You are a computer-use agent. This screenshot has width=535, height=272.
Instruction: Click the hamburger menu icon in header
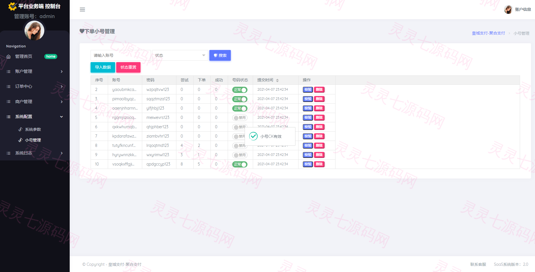point(82,10)
